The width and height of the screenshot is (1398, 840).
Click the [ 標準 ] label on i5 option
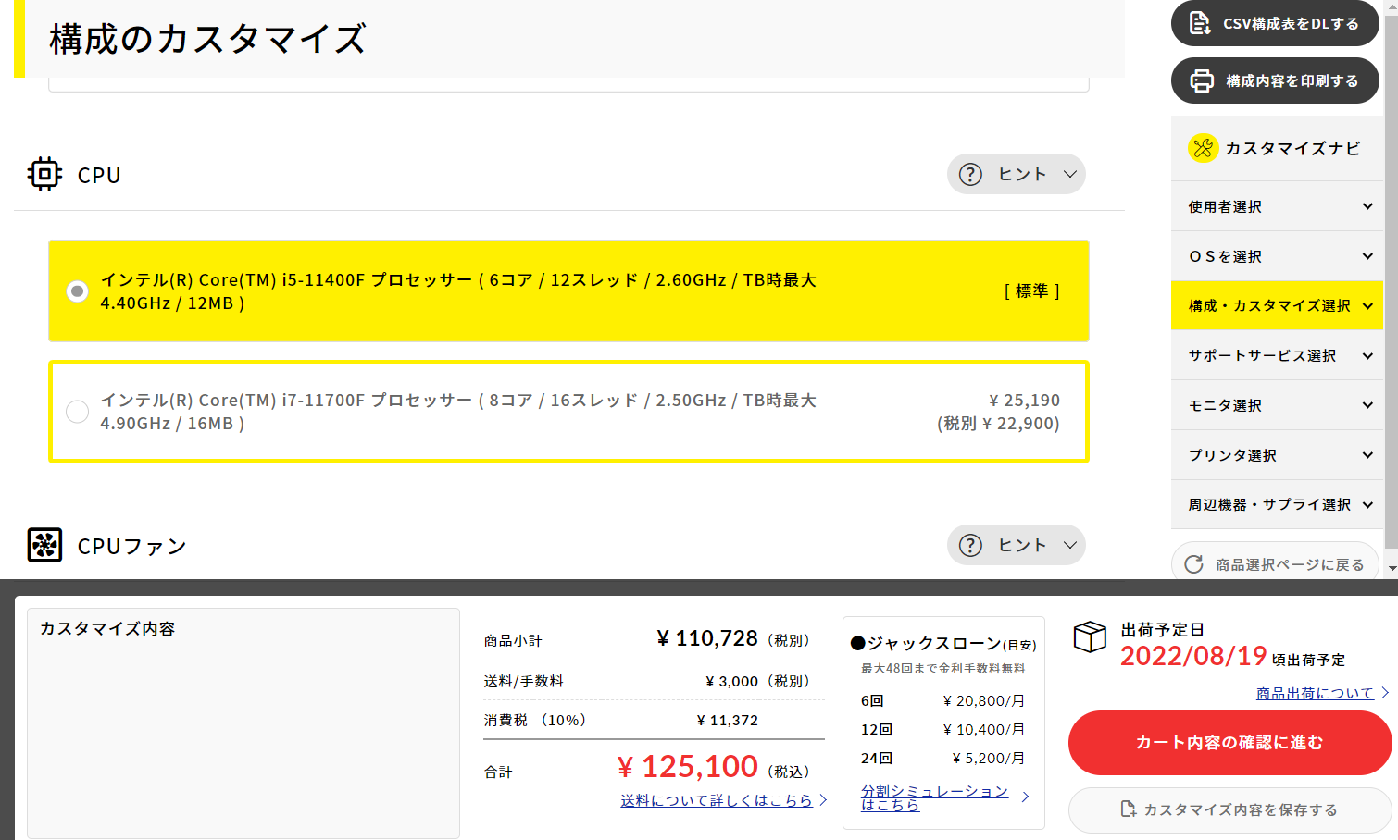click(1031, 291)
